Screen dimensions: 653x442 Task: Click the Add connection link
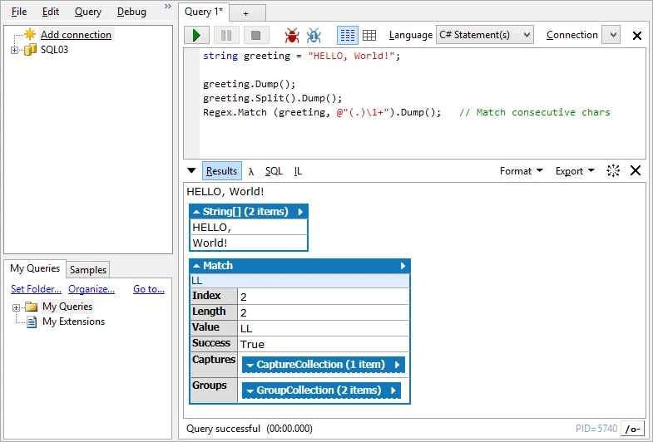(76, 35)
